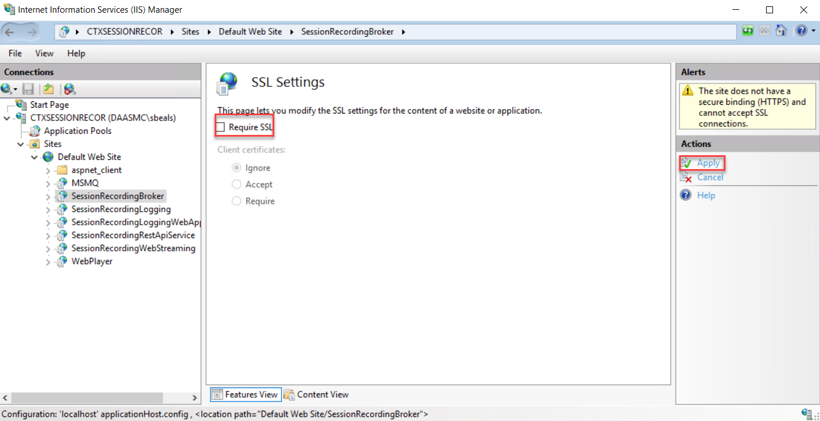Select the CTXSESSIONRECOR (DAASMC\sbeals) server node
Screen dimensions: 820x421
(x=103, y=118)
